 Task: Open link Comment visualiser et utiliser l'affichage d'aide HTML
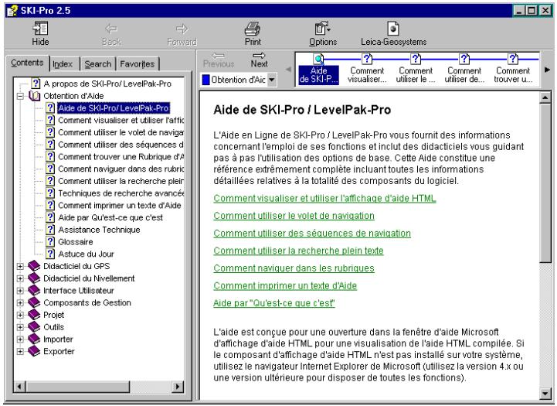(x=324, y=198)
